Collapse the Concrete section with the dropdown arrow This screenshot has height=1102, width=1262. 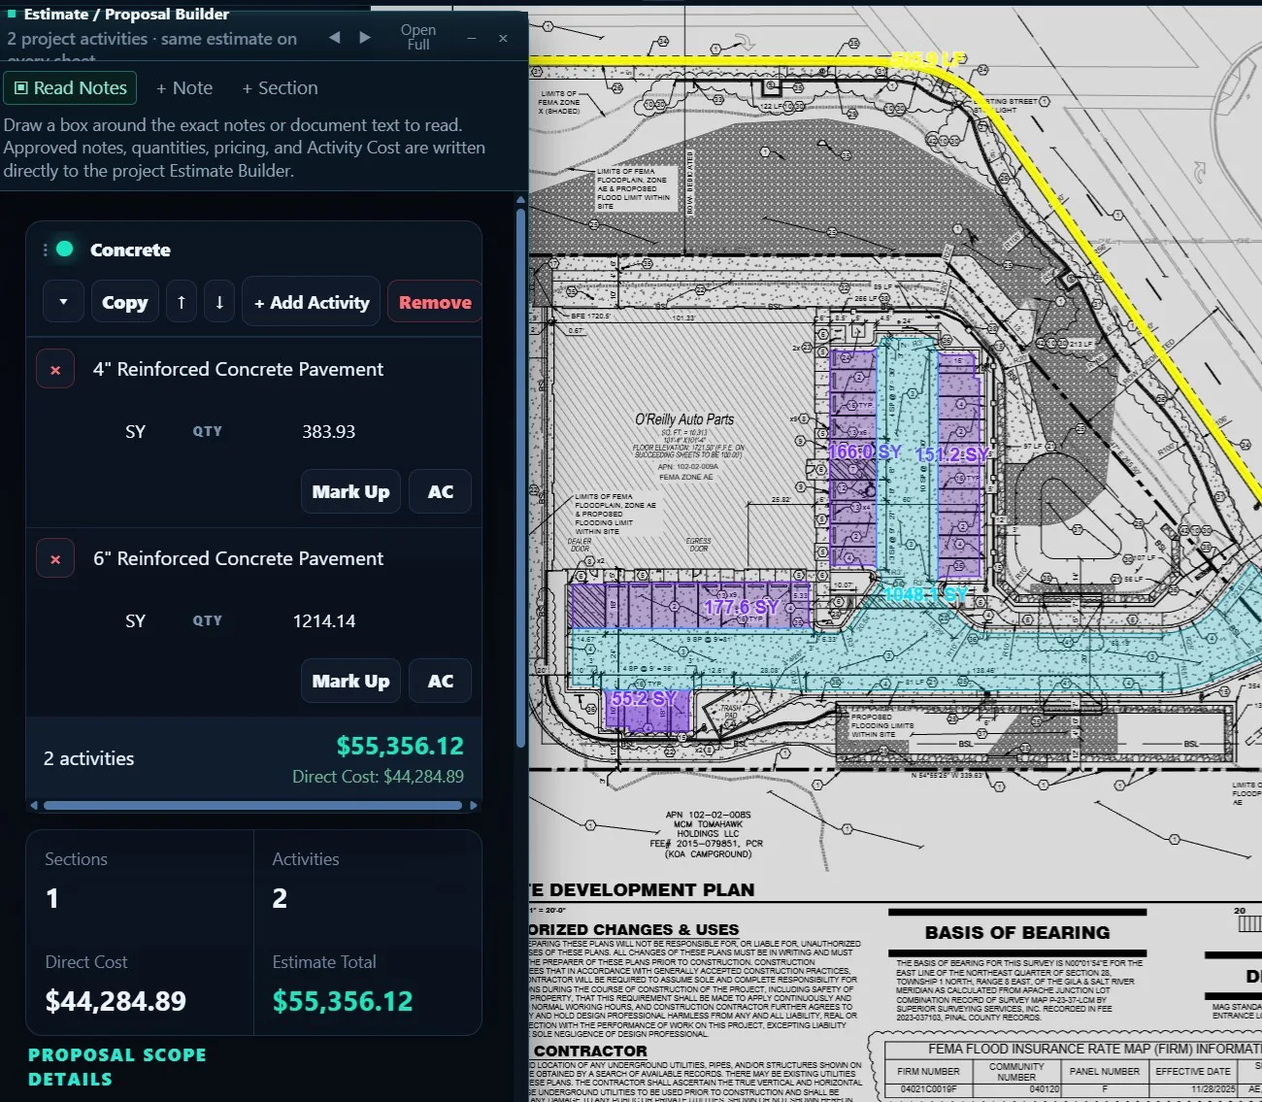(x=63, y=302)
